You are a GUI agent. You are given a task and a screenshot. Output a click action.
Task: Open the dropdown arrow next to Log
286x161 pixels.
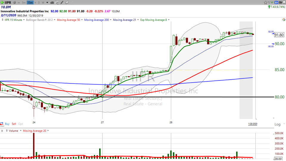tap(284, 124)
